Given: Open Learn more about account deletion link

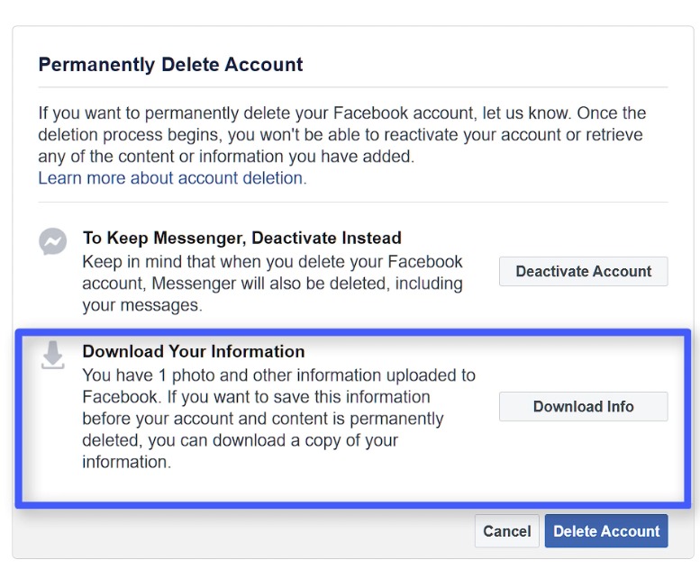Looking at the screenshot, I should (x=172, y=178).
